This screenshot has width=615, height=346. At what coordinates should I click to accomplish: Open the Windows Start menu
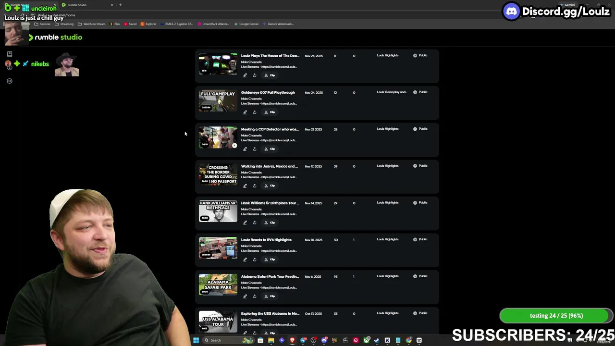pos(196,340)
